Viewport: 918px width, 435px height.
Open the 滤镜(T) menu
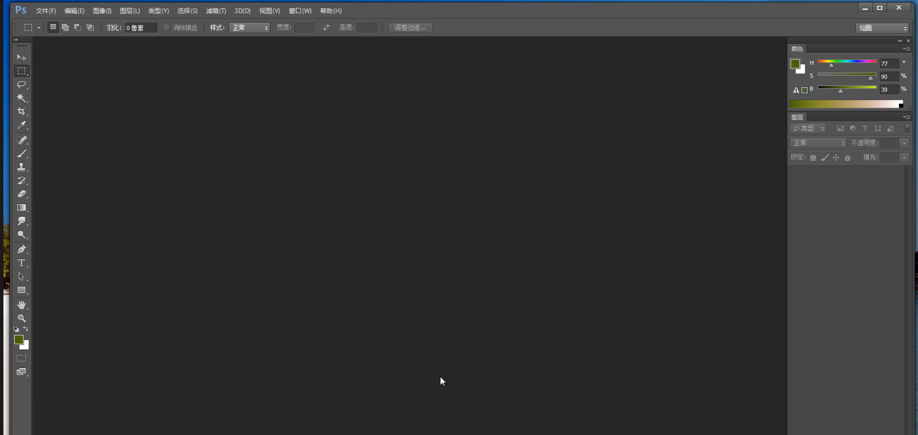(216, 11)
